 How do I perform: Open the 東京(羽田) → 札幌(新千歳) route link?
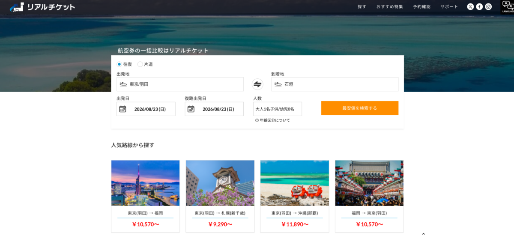coord(220,213)
